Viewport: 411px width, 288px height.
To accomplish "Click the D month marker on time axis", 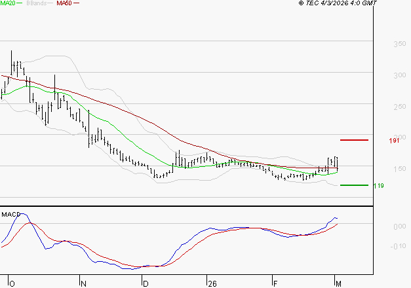I will click(145, 283).
